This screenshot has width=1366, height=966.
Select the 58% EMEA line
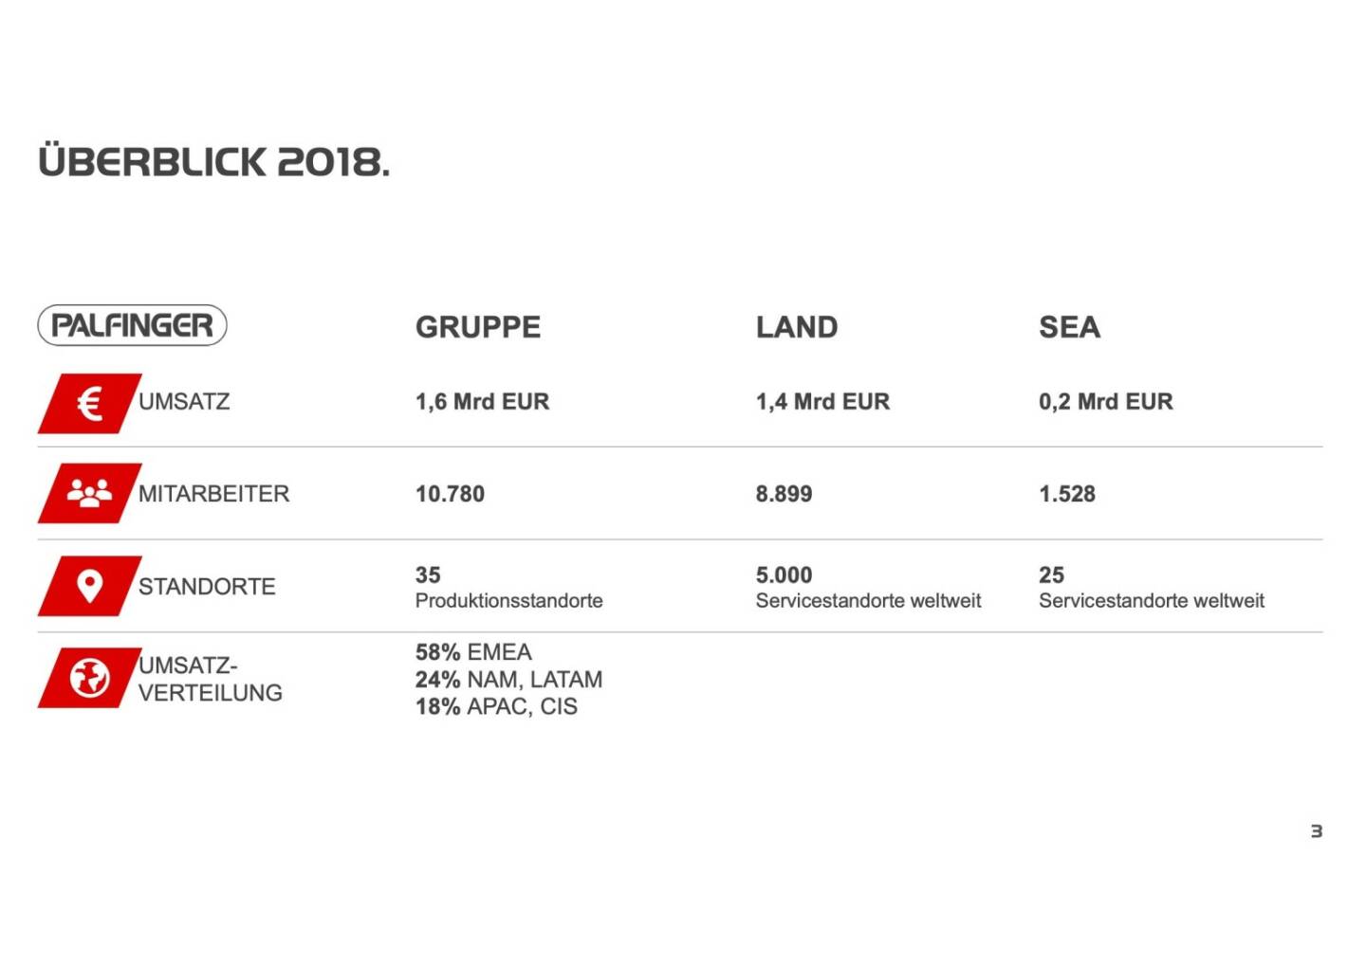pos(473,652)
